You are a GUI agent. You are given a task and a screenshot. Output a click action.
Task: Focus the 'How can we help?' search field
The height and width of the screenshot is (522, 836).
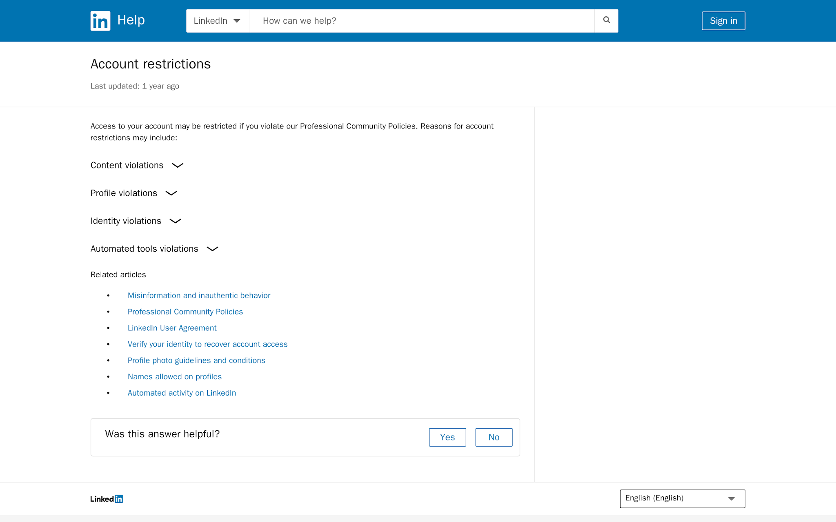(x=422, y=21)
